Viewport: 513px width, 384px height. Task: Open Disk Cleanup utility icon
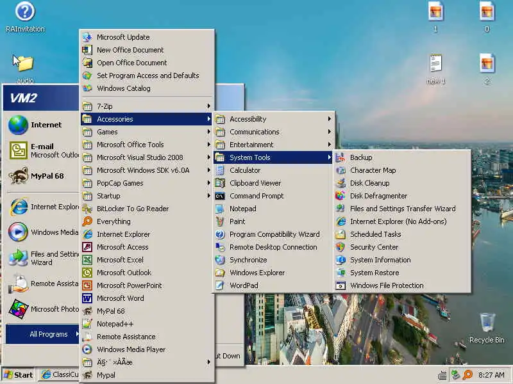[341, 183]
